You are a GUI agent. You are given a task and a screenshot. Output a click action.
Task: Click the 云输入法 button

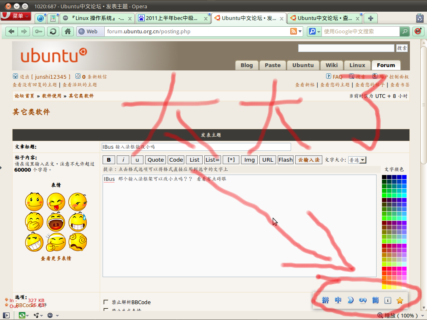click(309, 160)
